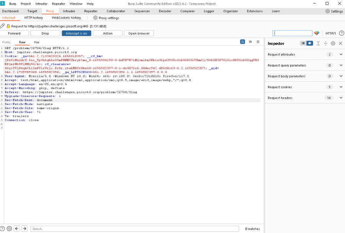Open the HTTP history sub-tab
345x233 pixels.
point(34,18)
